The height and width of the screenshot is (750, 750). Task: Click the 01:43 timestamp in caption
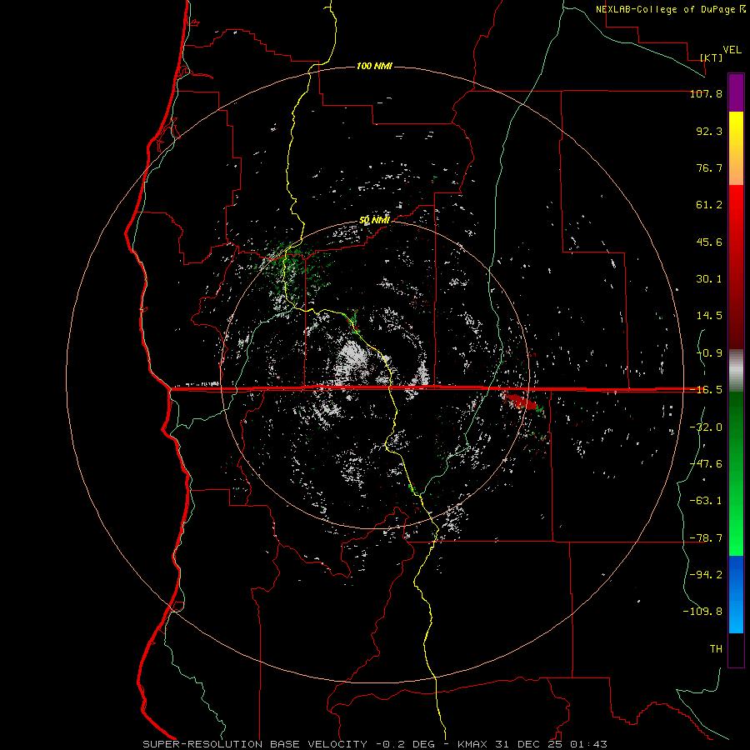click(589, 744)
